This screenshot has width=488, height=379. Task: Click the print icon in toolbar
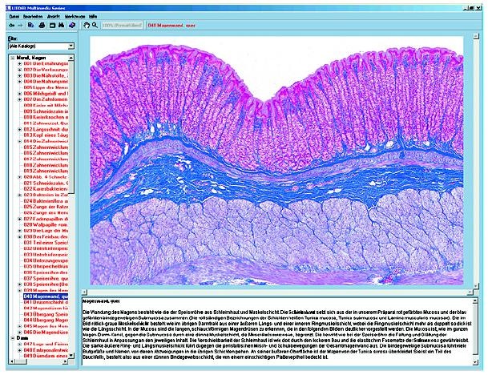pyautogui.click(x=42, y=26)
